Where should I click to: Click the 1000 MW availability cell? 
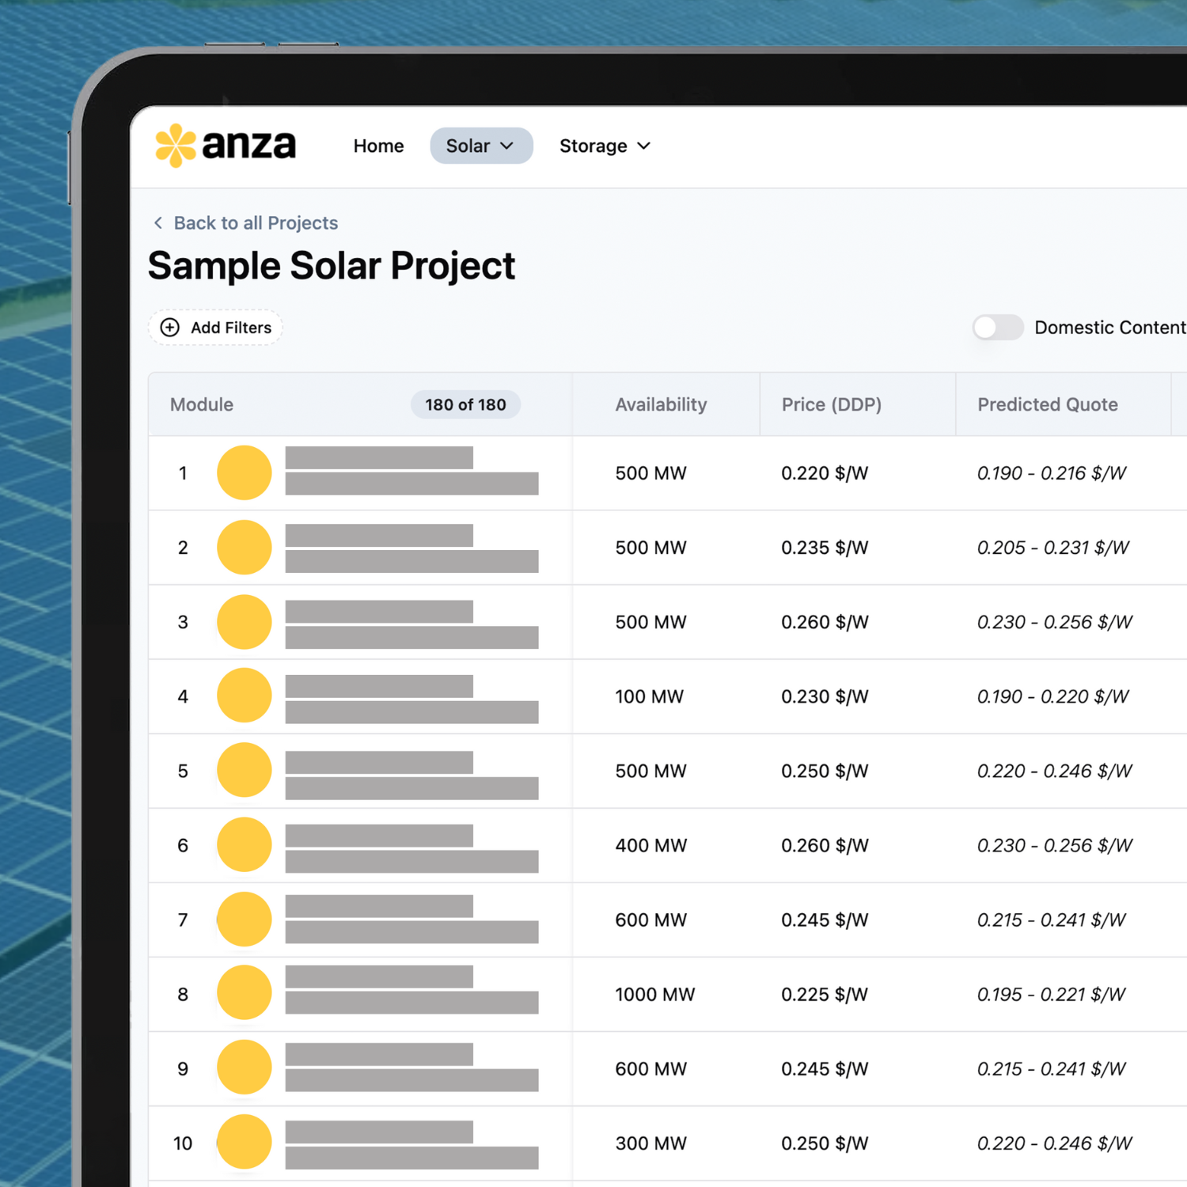click(655, 995)
